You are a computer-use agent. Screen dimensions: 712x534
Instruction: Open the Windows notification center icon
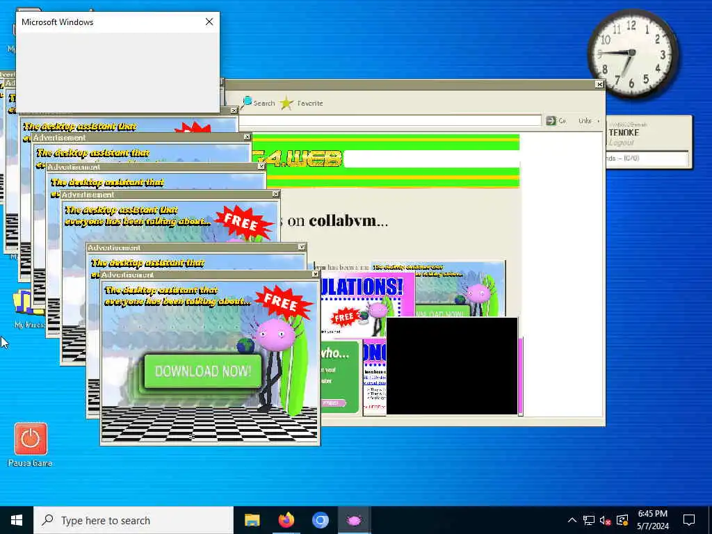tap(689, 520)
